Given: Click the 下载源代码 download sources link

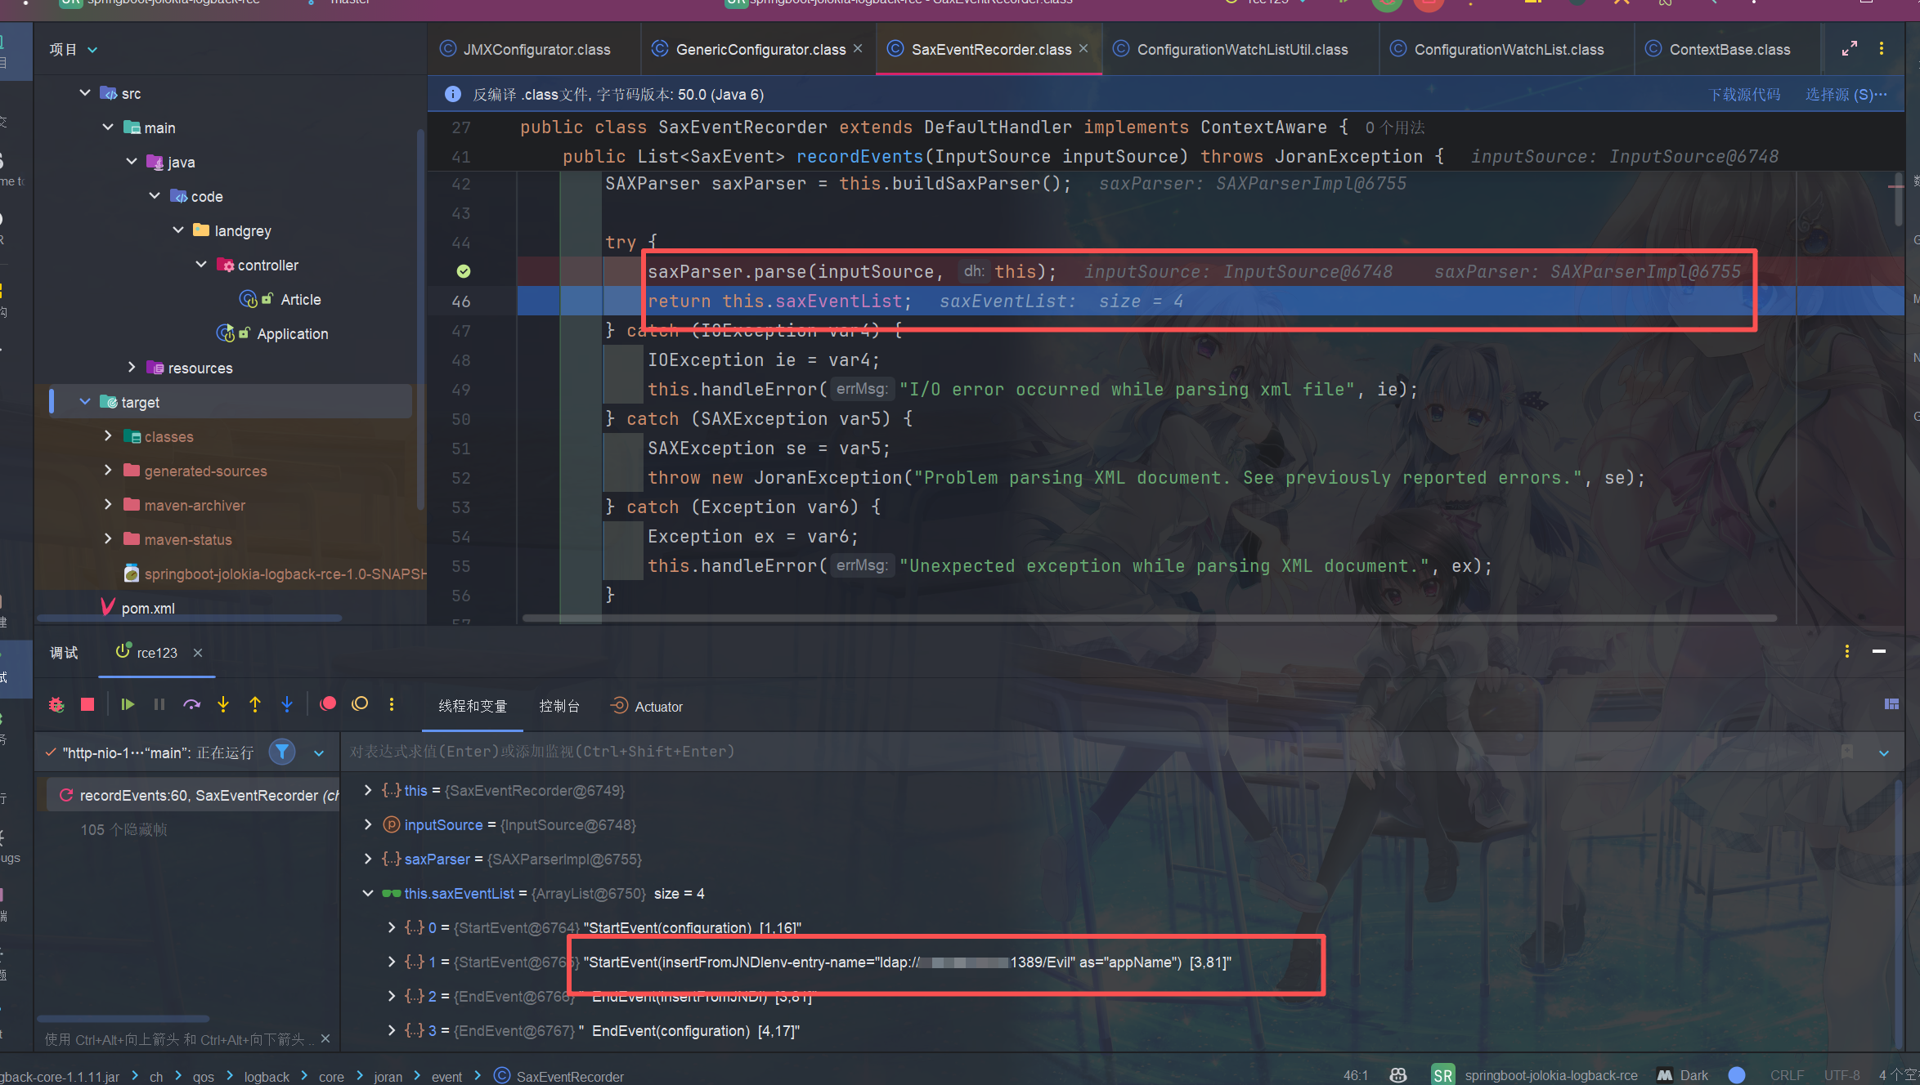Looking at the screenshot, I should click(x=1744, y=95).
